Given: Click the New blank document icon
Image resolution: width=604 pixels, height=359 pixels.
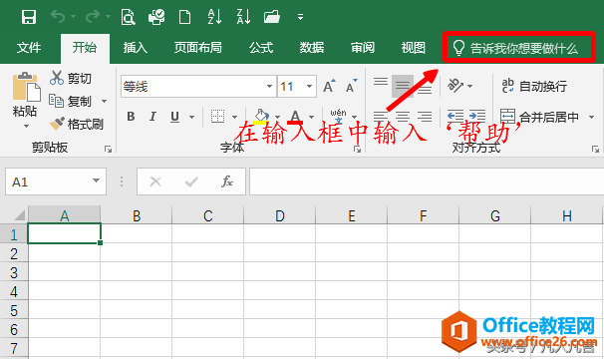Looking at the screenshot, I should point(185,17).
